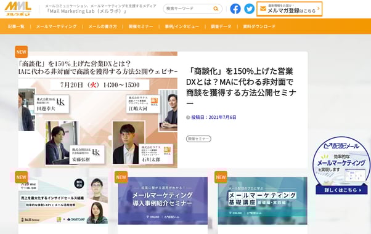Open the 資料ダウンロード menu item
The image size is (371, 234).
click(259, 26)
